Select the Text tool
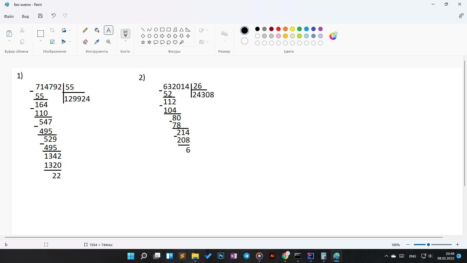Image resolution: width=467 pixels, height=263 pixels. tap(109, 30)
